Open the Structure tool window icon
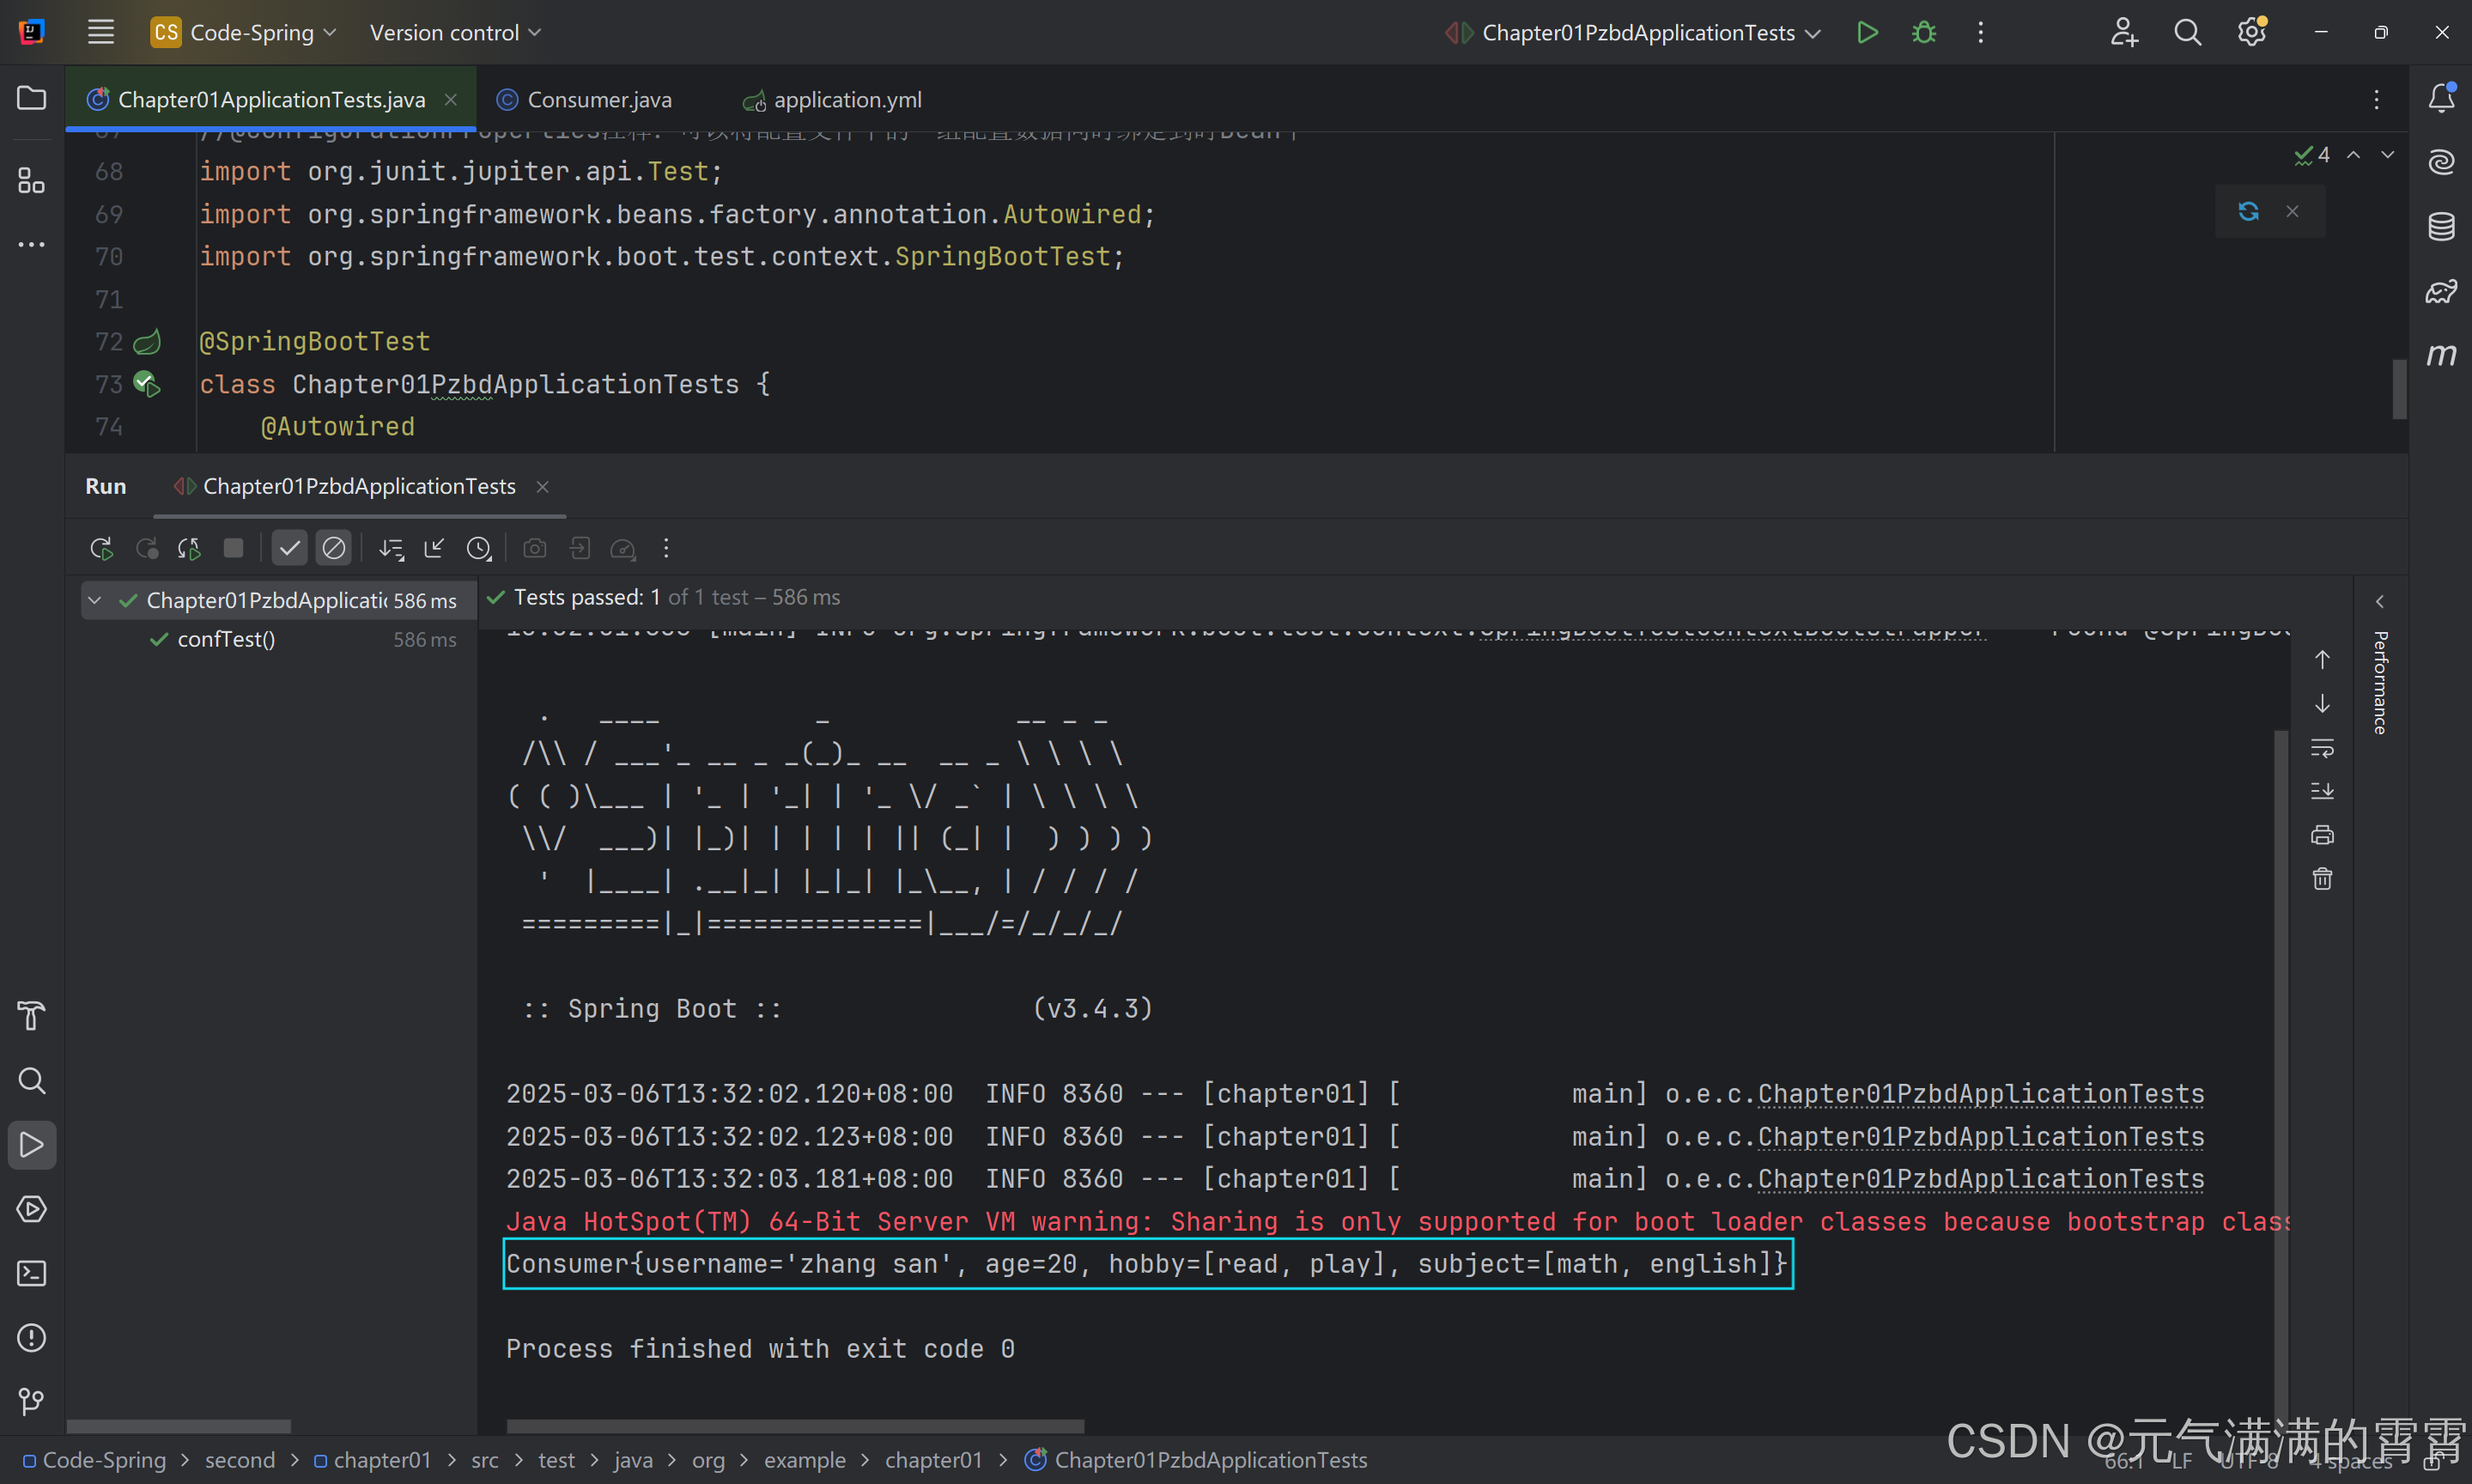Viewport: 2472px width, 1484px height. point(31,181)
